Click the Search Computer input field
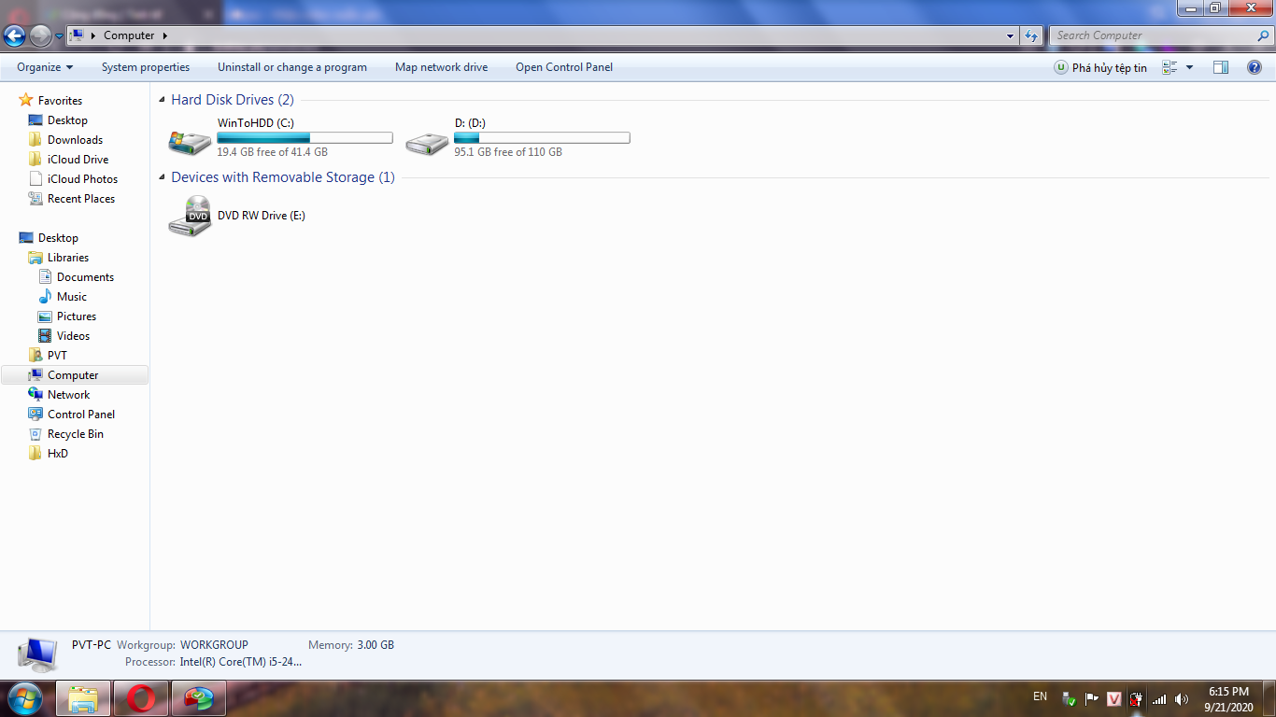This screenshot has height=717, width=1276. point(1152,35)
